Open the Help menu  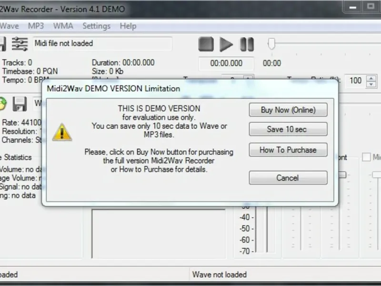[128, 26]
